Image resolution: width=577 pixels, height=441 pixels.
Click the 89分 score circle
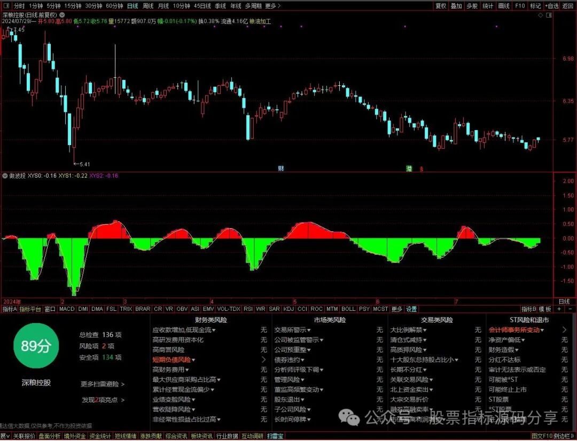pyautogui.click(x=36, y=346)
